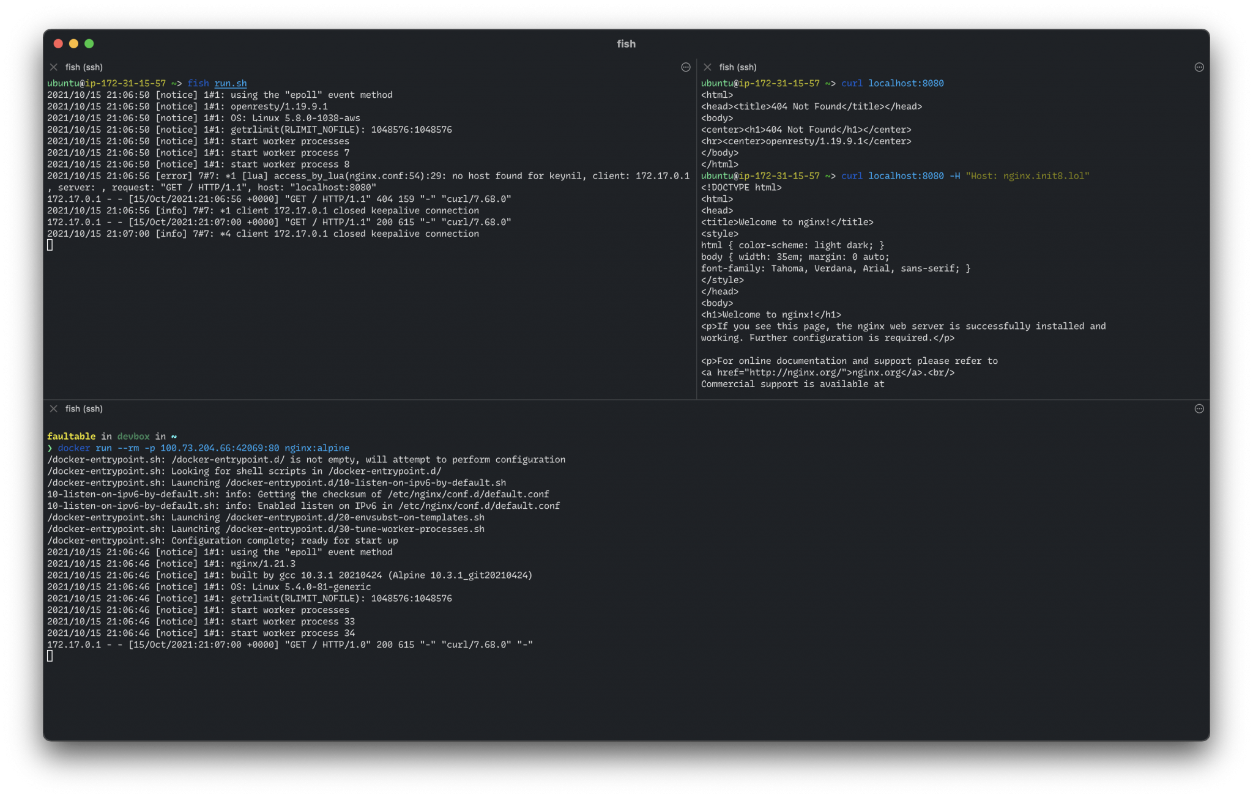Click the red window close button

(x=58, y=43)
